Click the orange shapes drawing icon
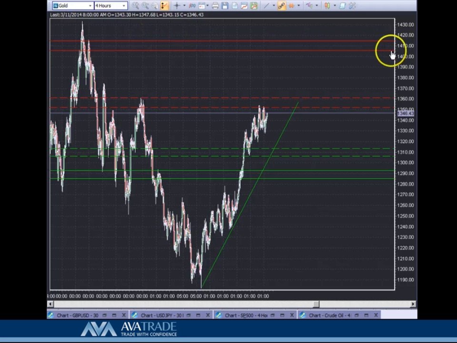This screenshot has width=457, height=343. pos(291,6)
